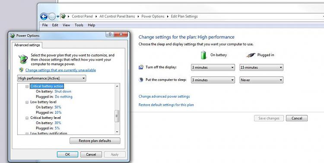
Task: Click the tree scrollbar down arrow
Action: (x=117, y=132)
